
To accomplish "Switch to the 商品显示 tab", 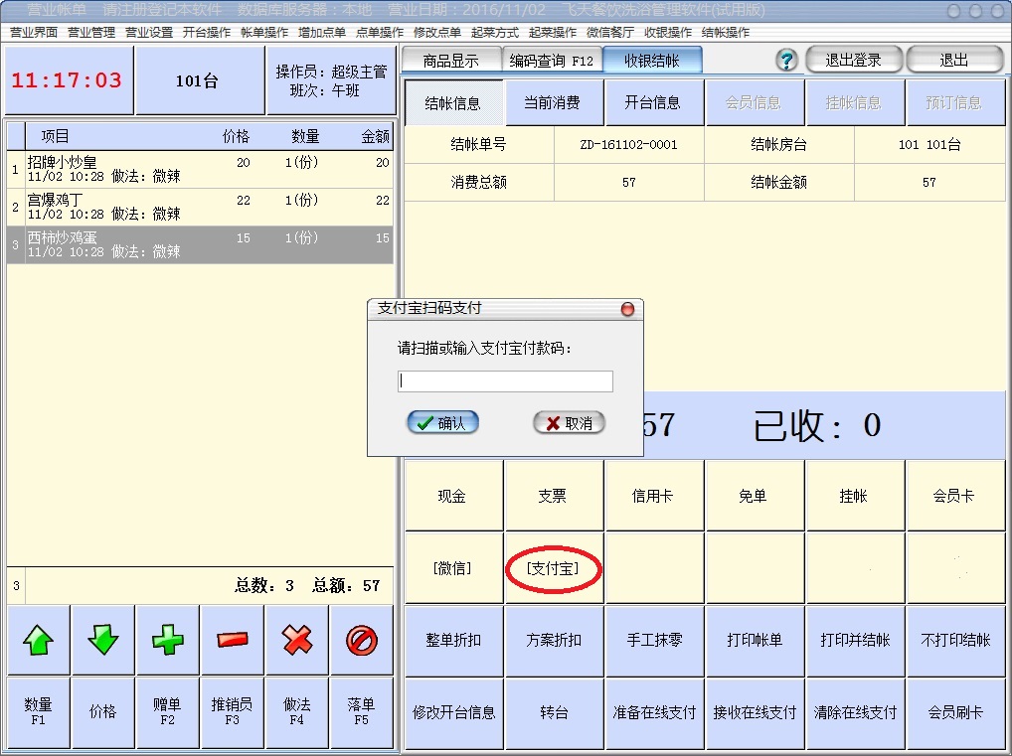I will tap(450, 61).
